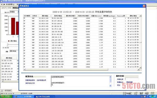Click the table's horizontal scrollbar left arrow
157x98 pixels.
point(24,70)
